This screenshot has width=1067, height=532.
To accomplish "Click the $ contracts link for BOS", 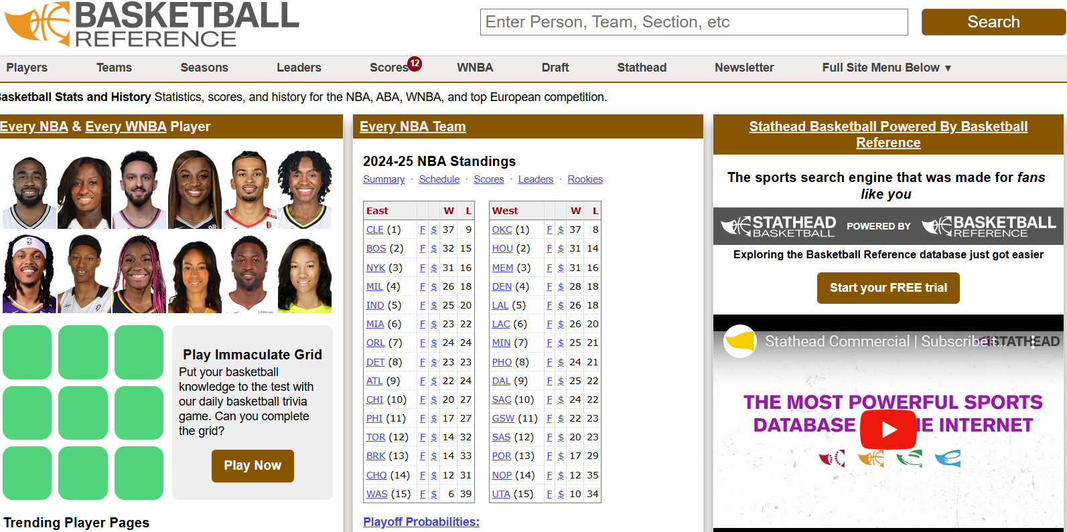I will (434, 248).
